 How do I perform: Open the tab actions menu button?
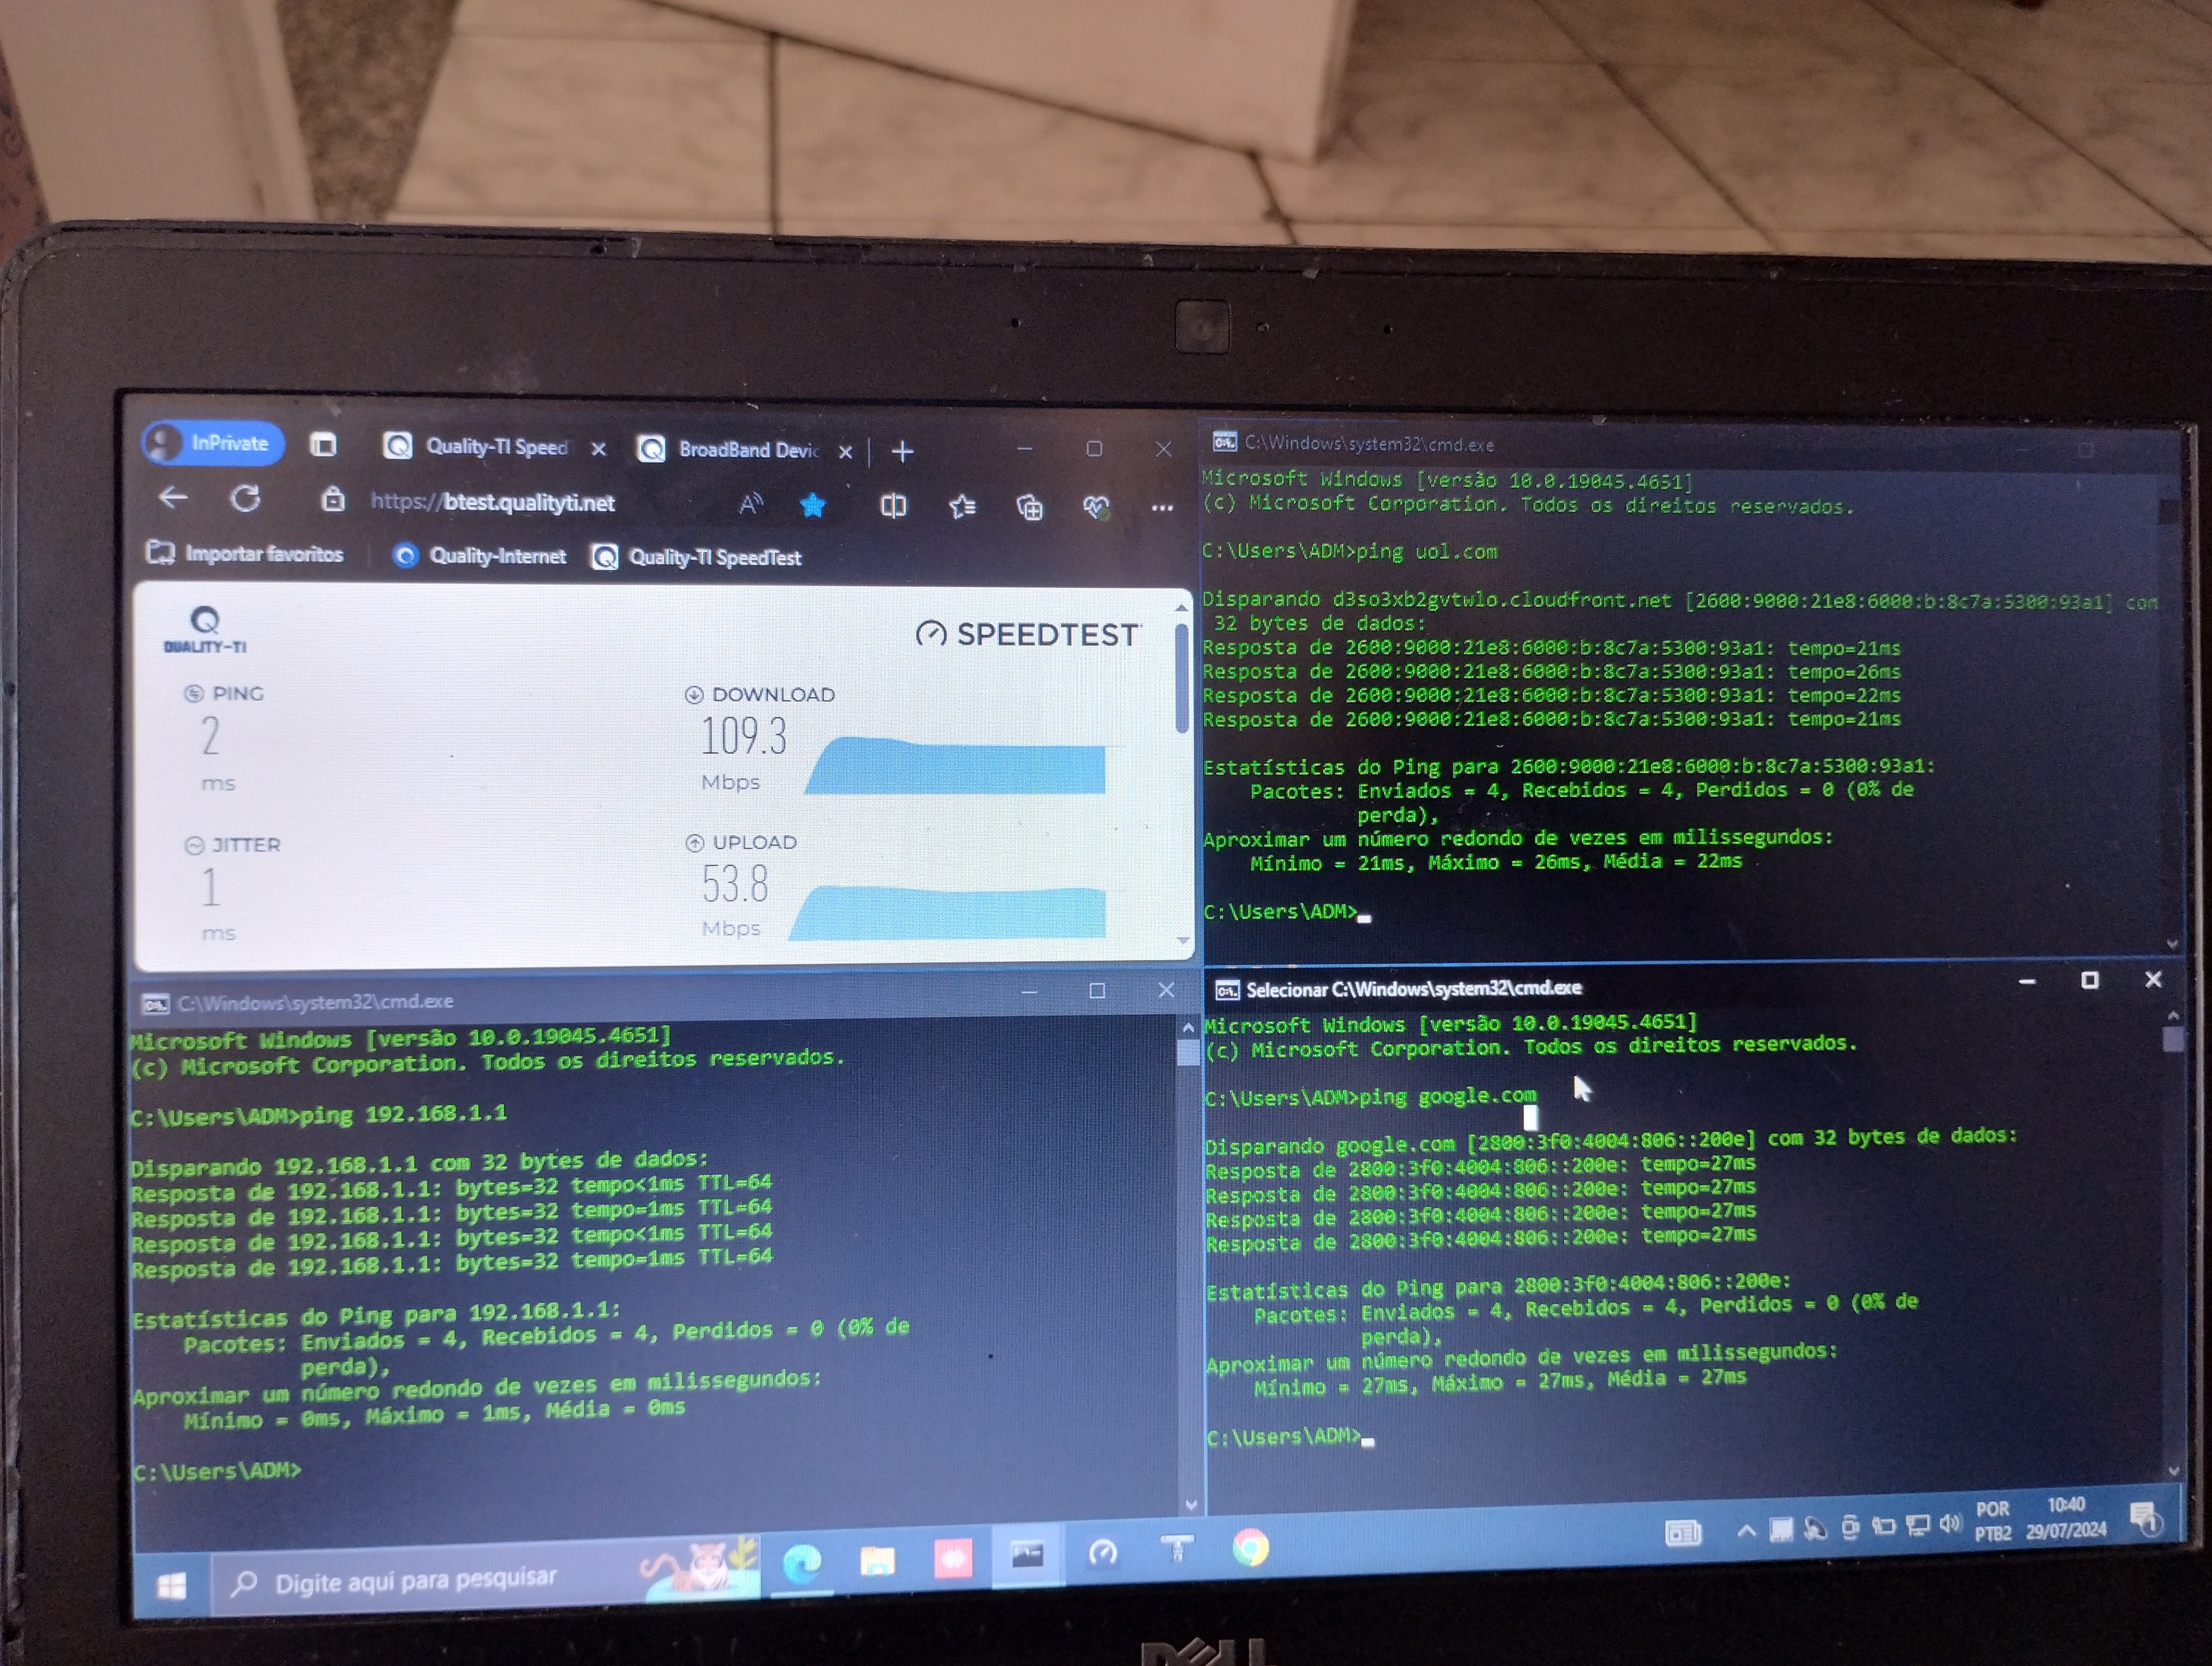click(x=323, y=445)
